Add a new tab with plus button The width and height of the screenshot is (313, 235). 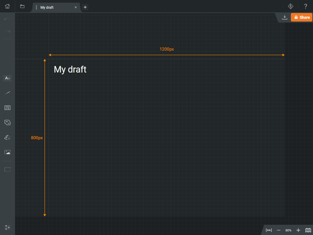[x=85, y=7]
